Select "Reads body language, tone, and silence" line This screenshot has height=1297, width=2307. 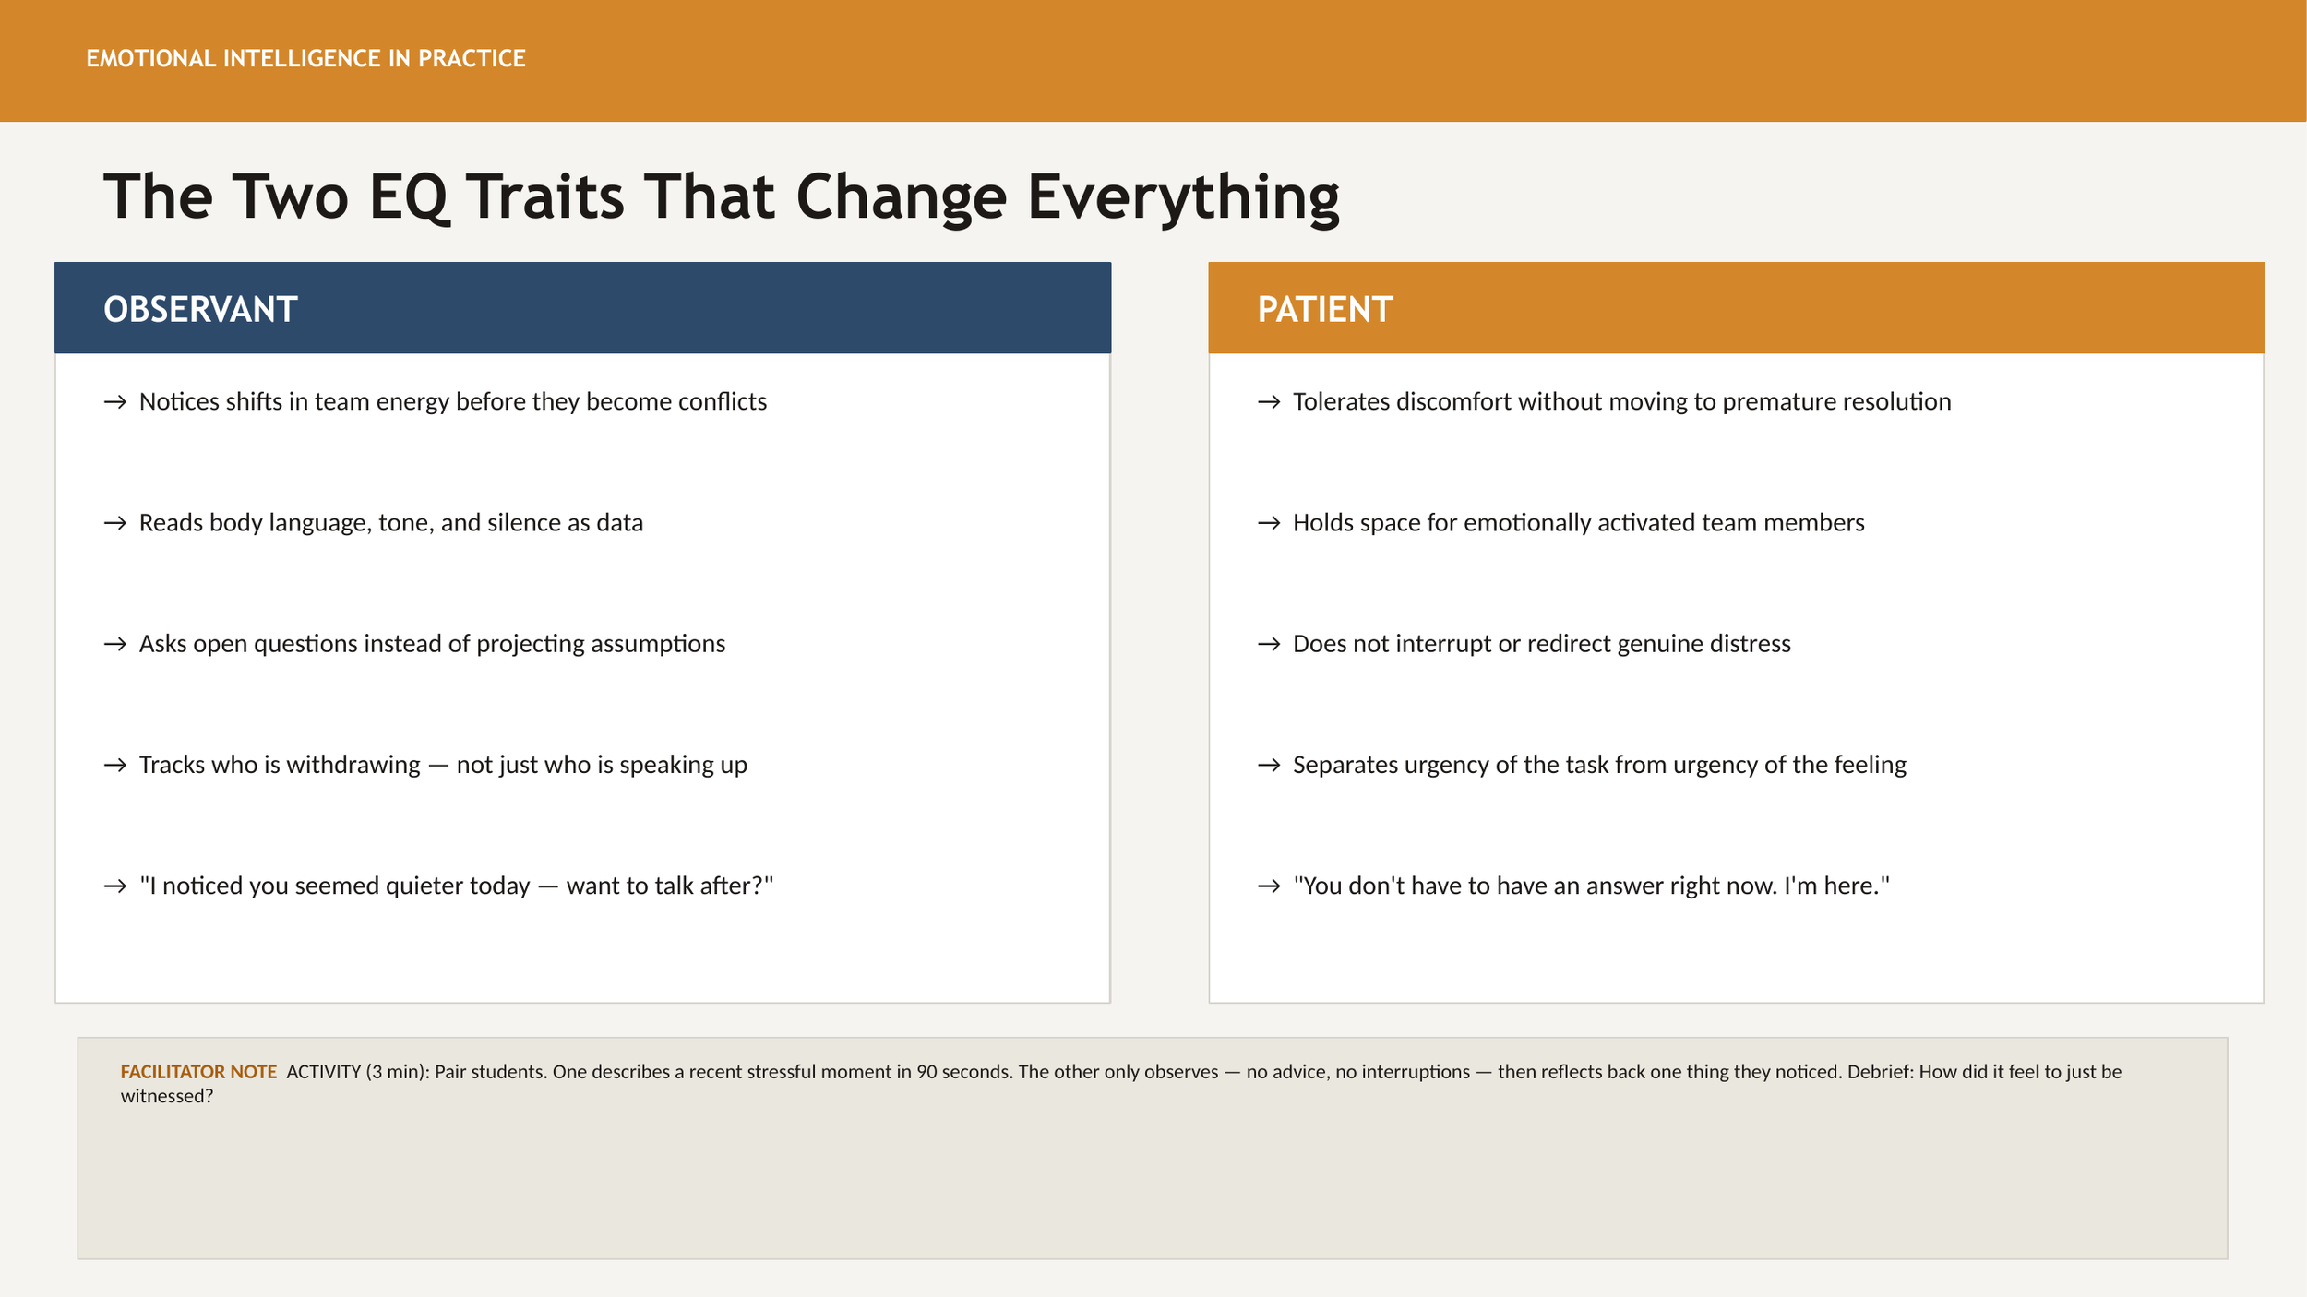tap(390, 523)
